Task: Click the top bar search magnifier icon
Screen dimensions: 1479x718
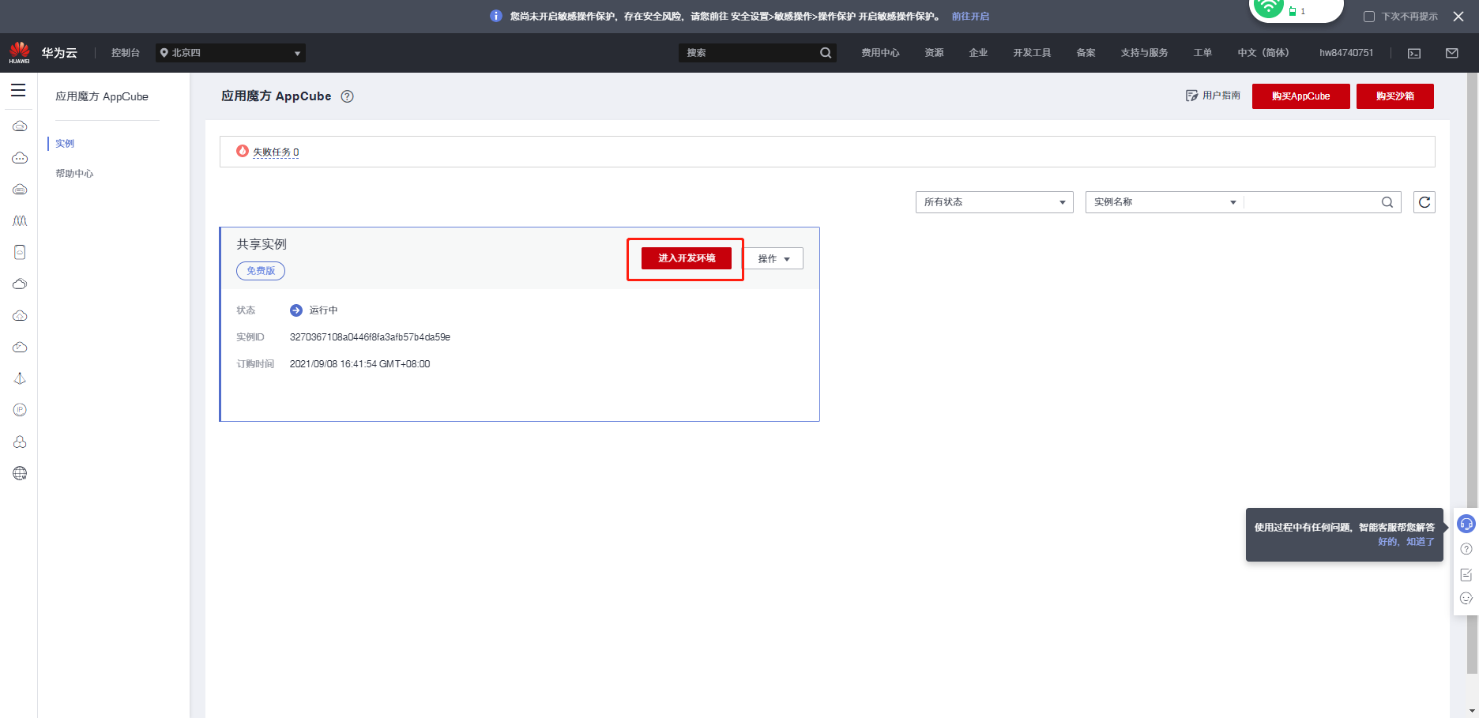Action: (826, 53)
